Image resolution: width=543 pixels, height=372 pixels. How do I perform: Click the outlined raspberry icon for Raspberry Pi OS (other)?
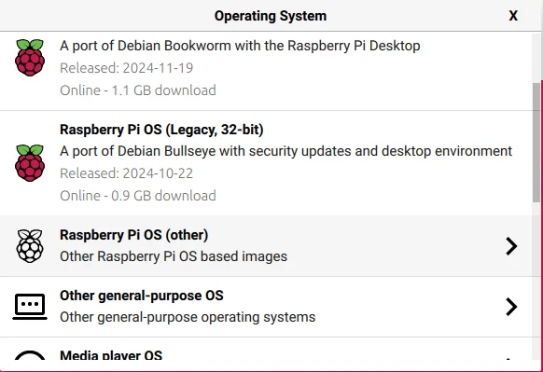pyautogui.click(x=30, y=246)
